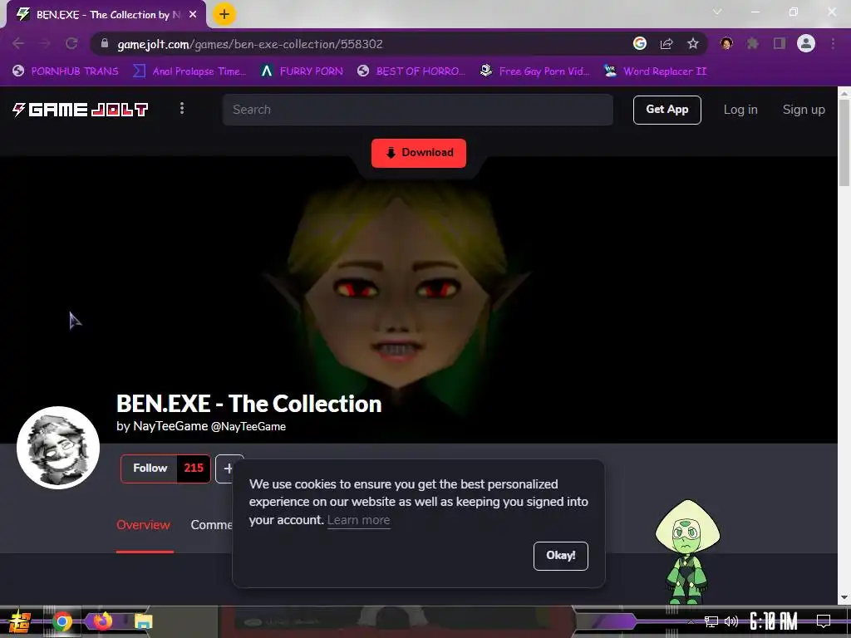
Task: Open the notification center icon
Action: (824, 621)
